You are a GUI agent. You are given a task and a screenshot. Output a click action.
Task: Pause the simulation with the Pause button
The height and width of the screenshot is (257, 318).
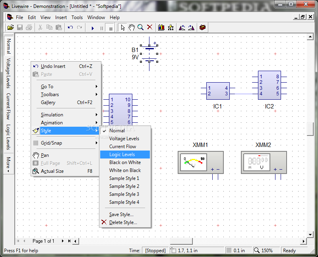click(102, 28)
